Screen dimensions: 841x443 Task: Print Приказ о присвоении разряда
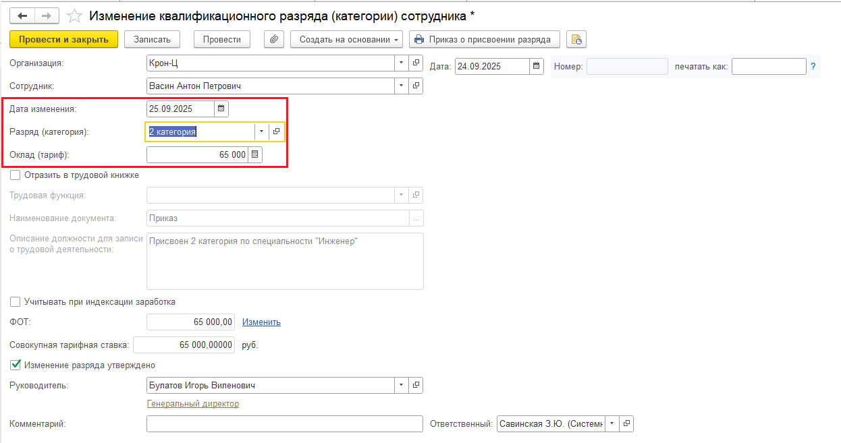(484, 40)
